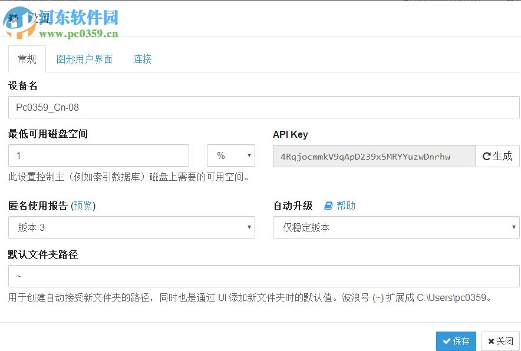Screen dimensions: 521x351
Task: Click the 设备名 label
Action: 22,85
